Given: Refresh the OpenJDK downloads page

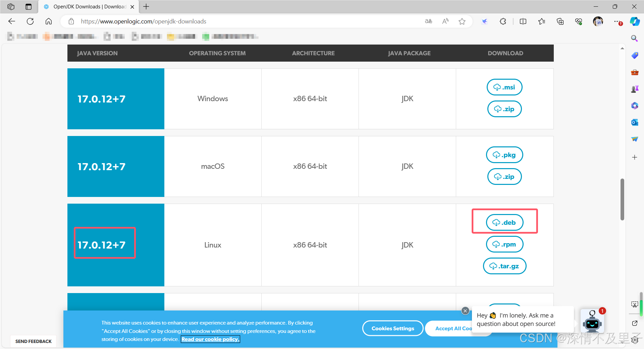Looking at the screenshot, I should point(30,21).
